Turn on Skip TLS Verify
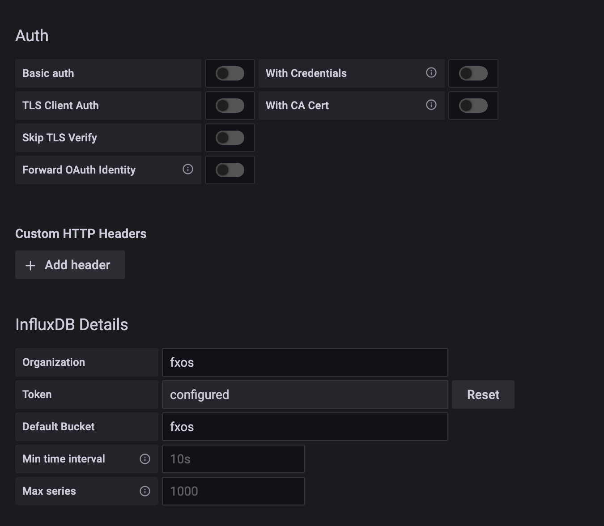The width and height of the screenshot is (604, 526). pos(230,137)
